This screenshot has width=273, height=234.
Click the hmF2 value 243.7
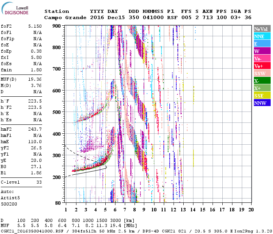coord(35,129)
